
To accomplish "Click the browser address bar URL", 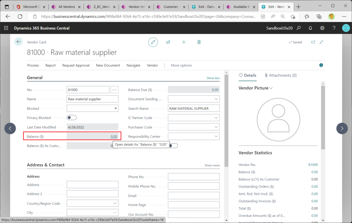I will [x=148, y=17].
